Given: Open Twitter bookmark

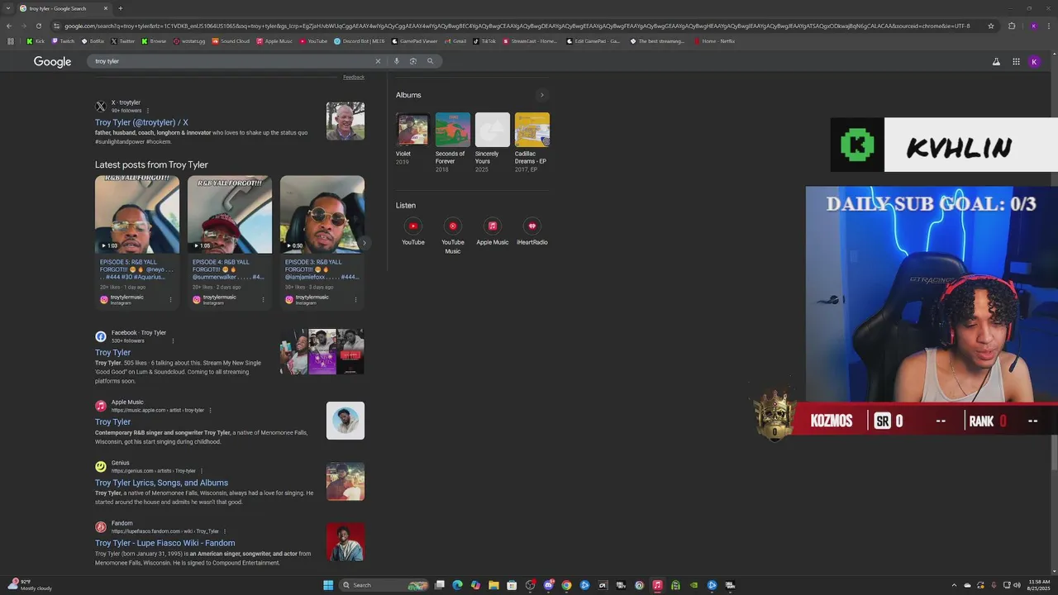Looking at the screenshot, I should pos(123,41).
